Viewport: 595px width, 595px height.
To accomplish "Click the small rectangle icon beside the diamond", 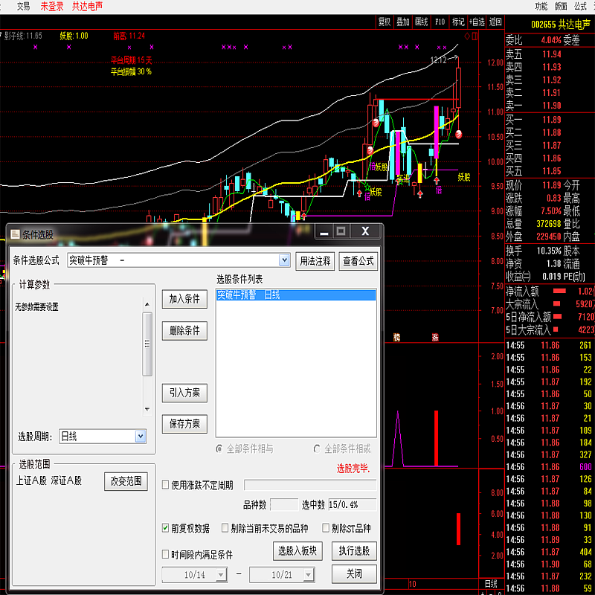I will (x=475, y=36).
